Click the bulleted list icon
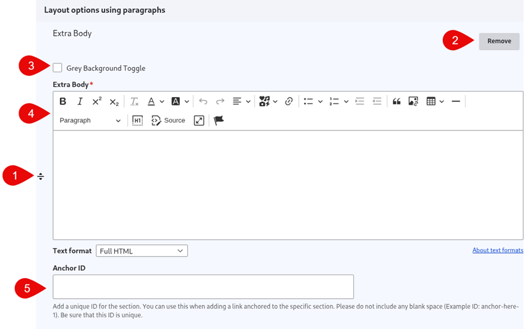This screenshot has height=329, width=525. (x=308, y=101)
